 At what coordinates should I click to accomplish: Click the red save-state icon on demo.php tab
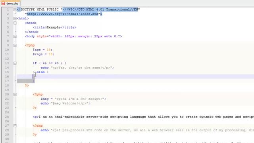click(x=3, y=3)
